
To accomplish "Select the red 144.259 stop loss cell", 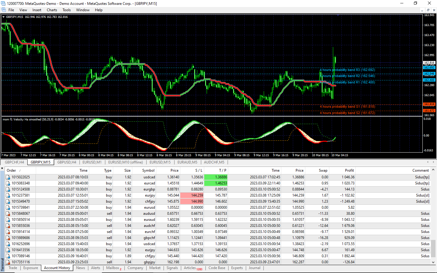I will [192, 195].
